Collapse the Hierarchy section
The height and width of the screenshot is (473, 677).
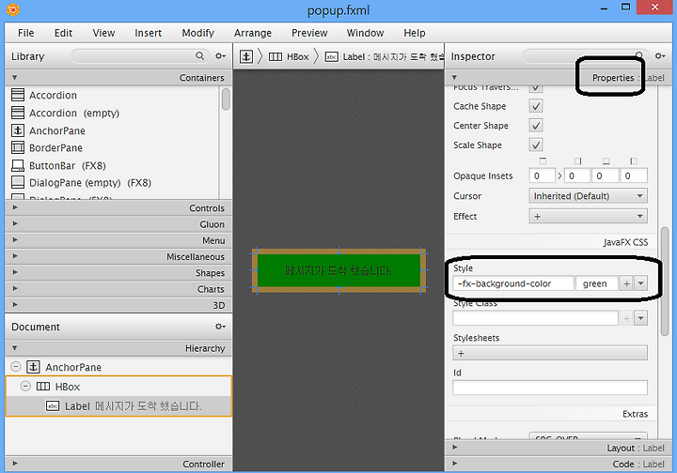pyautogui.click(x=15, y=347)
